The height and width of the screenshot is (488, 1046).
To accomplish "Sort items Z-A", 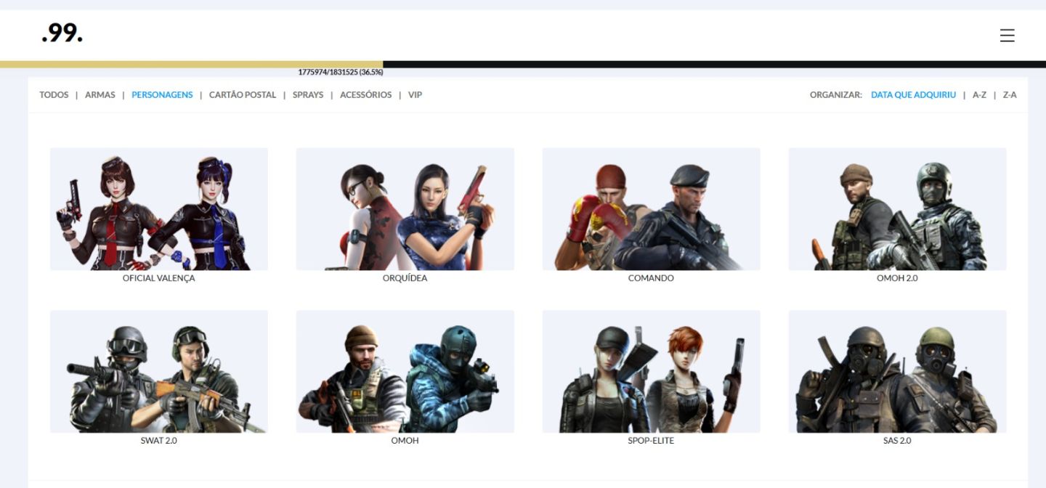I will pyautogui.click(x=1010, y=95).
